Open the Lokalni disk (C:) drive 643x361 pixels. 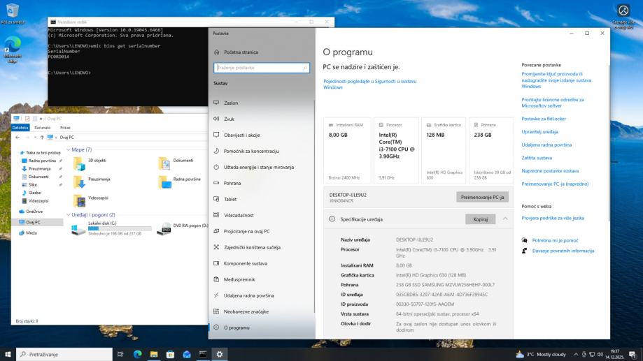[x=78, y=228]
